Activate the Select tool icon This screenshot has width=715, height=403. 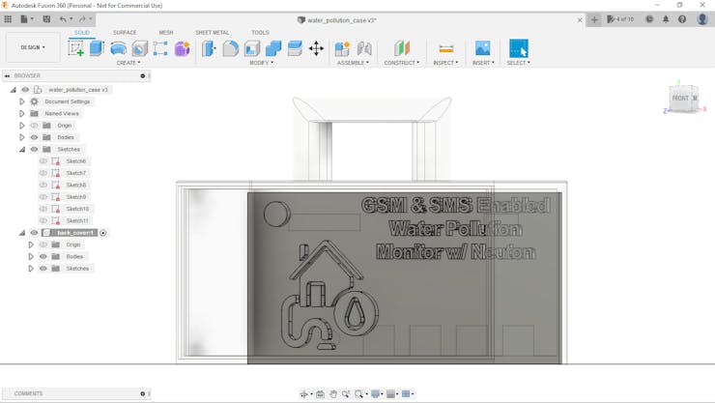(519, 48)
